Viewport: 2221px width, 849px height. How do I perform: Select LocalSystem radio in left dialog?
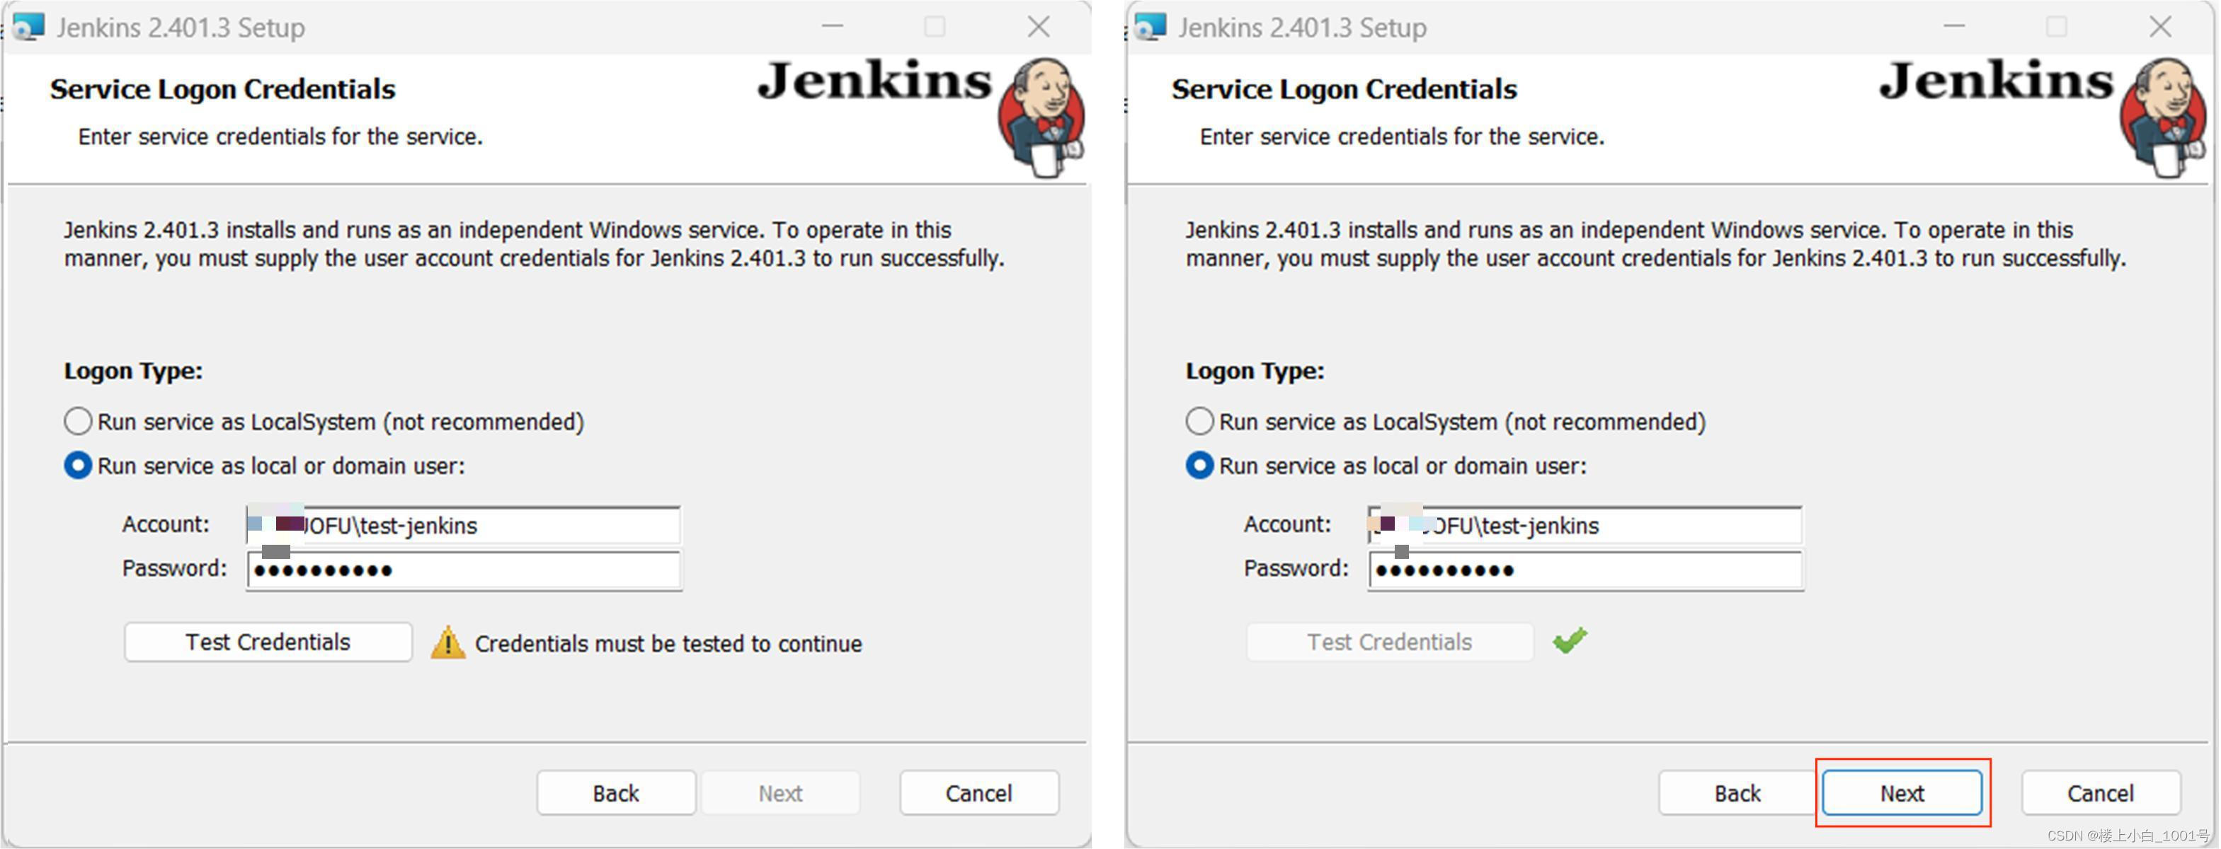pyautogui.click(x=78, y=422)
